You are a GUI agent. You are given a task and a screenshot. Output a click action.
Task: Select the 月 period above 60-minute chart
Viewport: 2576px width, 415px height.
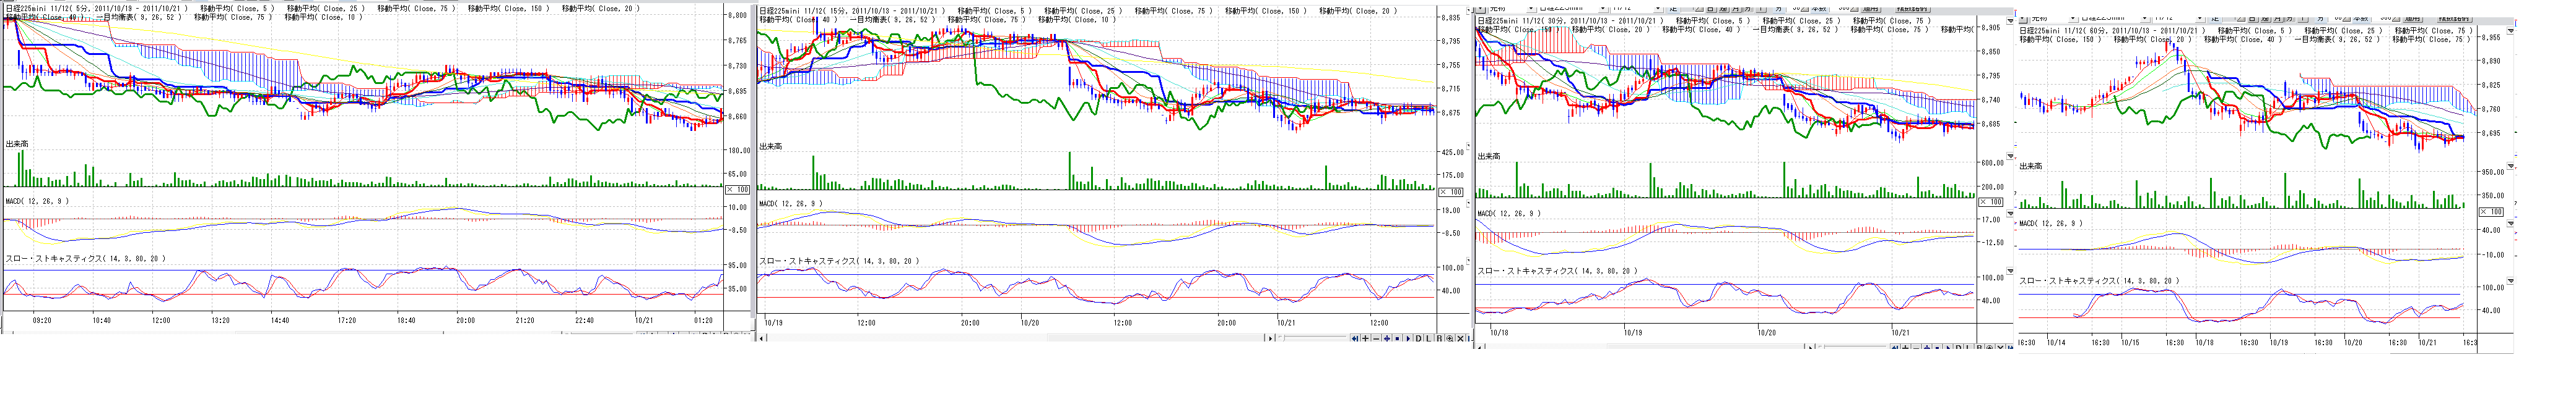(x=2278, y=19)
